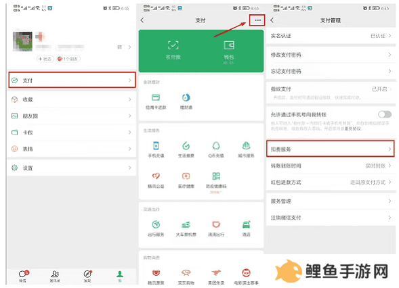399x288 pixels.
Task: Tap the 美团外卖 kangaroo icon
Action: [216, 272]
